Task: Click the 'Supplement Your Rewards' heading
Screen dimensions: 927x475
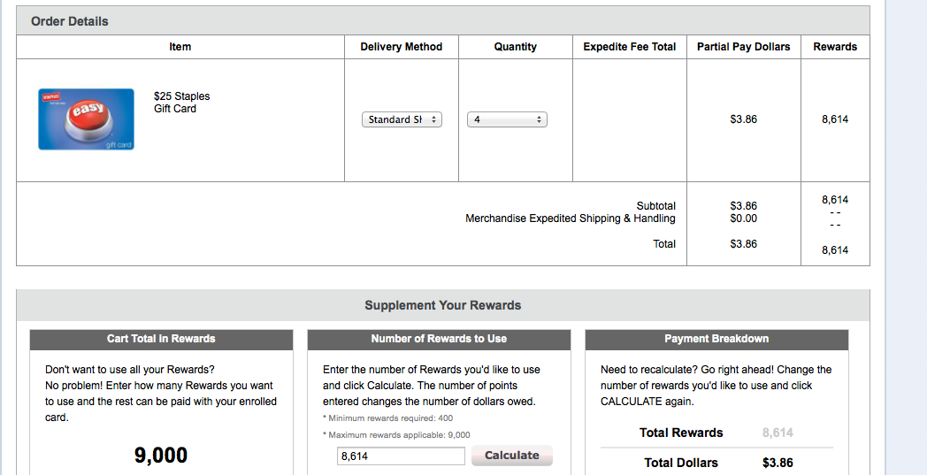Action: click(443, 305)
